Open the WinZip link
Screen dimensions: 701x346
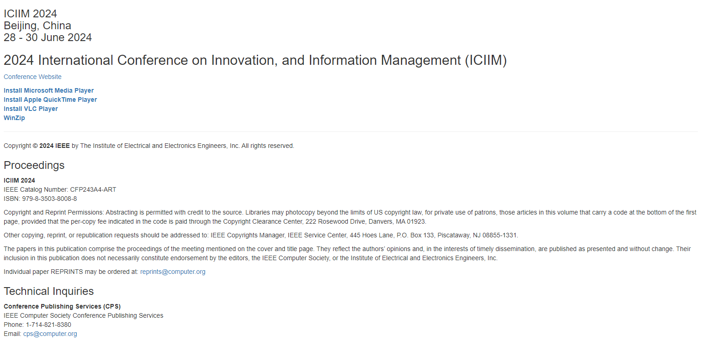point(14,118)
